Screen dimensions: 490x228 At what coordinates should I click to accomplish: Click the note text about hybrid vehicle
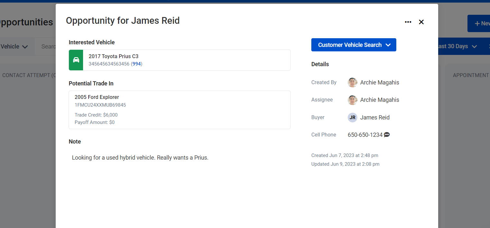[140, 158]
